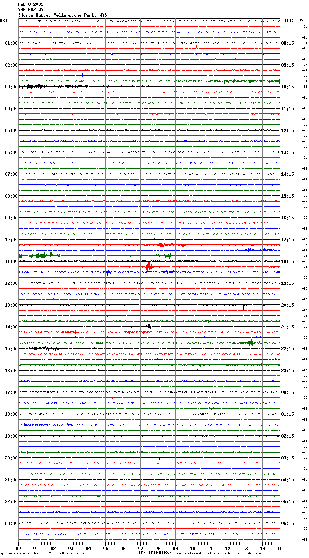The height and width of the screenshot is (558, 309).
Task: Click the black signal at start of 15:00 MST trace
Action: coord(45,348)
